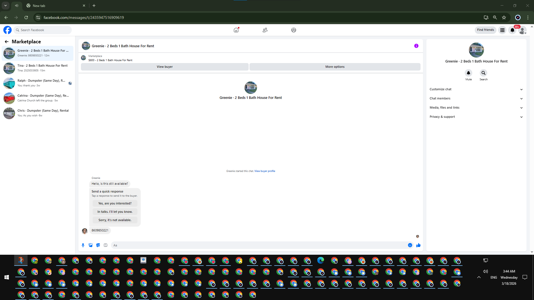This screenshot has height=300, width=534.
Task: Open Chris's Dumpster rental conversation
Action: click(x=38, y=113)
